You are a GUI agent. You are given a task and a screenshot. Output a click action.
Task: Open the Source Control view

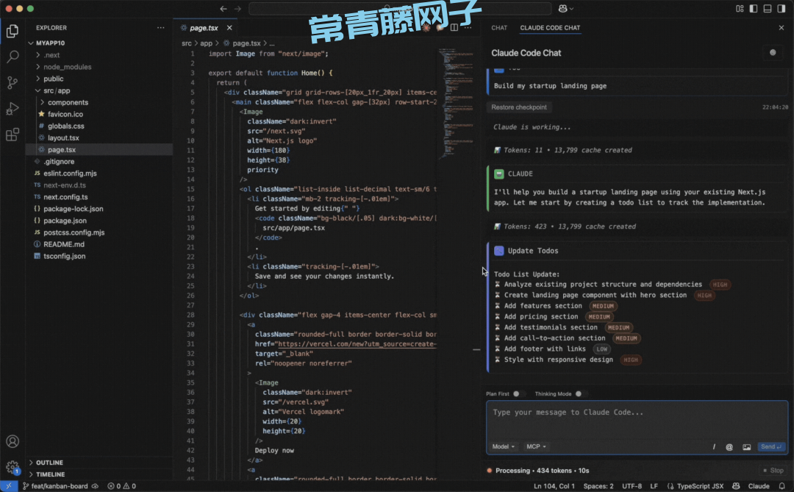click(12, 82)
